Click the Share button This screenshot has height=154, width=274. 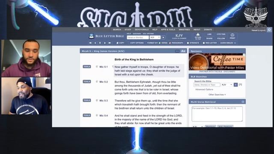209,38
